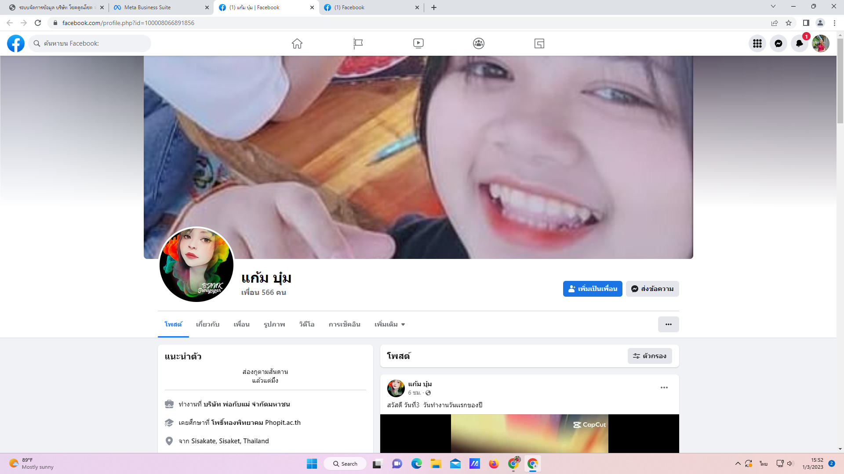The image size is (844, 474).
Task: Switch to the เกี่ยวกับ tab
Action: tap(207, 324)
